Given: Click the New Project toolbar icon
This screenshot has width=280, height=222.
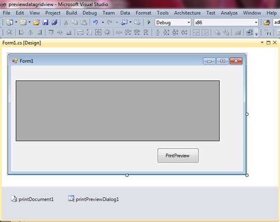Looking at the screenshot, I should (x=9, y=22).
